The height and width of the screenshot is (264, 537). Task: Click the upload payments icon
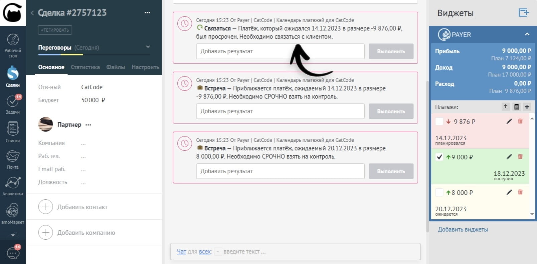[x=506, y=107]
